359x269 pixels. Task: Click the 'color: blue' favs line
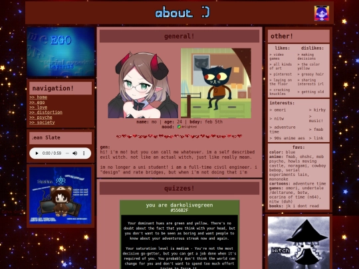[283, 152]
